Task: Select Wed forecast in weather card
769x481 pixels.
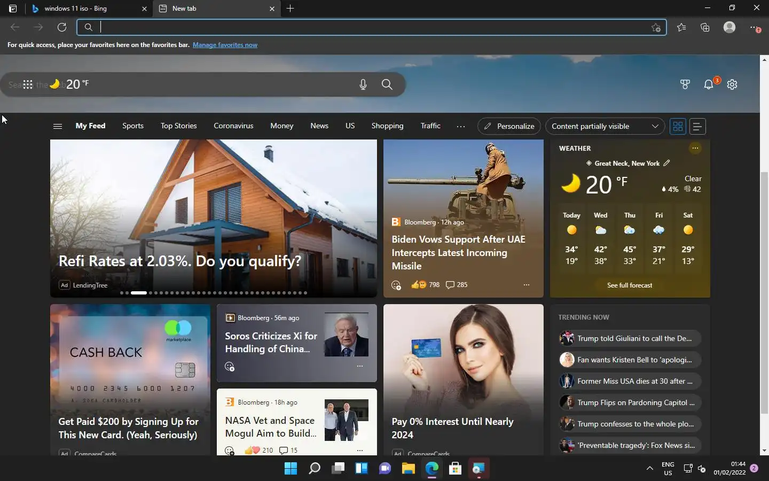Action: [x=601, y=238]
